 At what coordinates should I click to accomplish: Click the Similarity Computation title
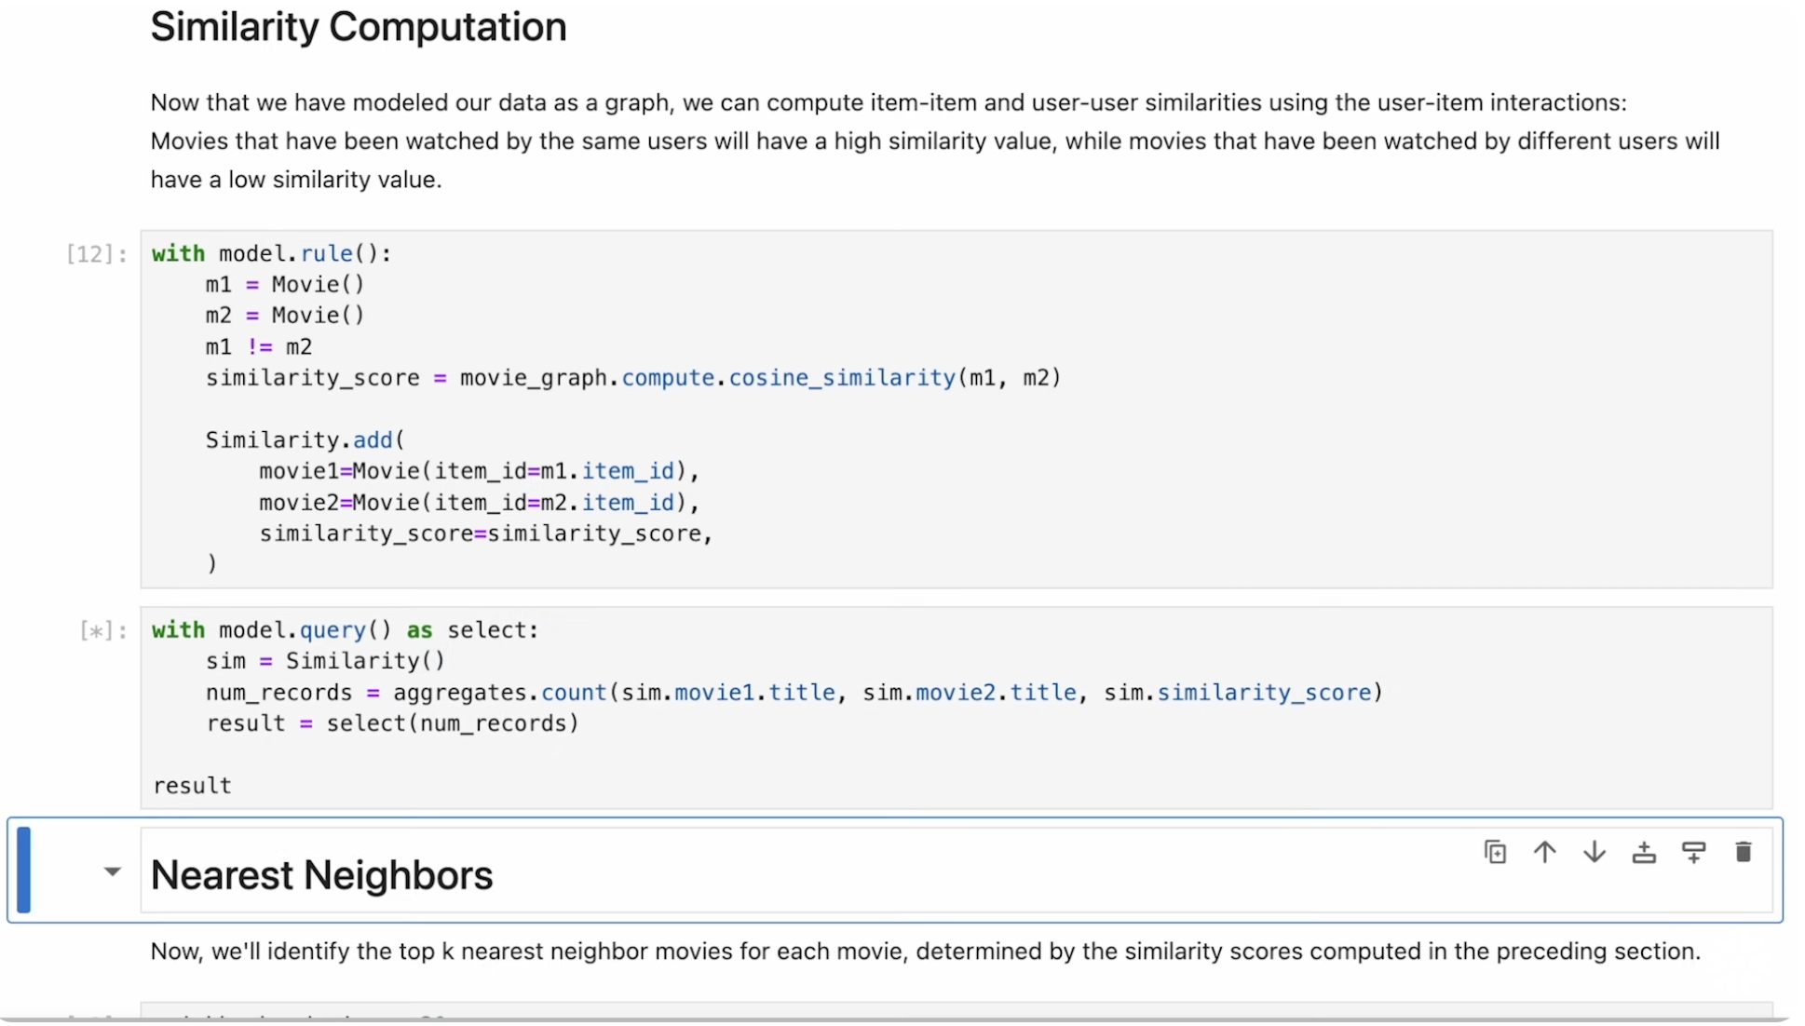[x=358, y=26]
